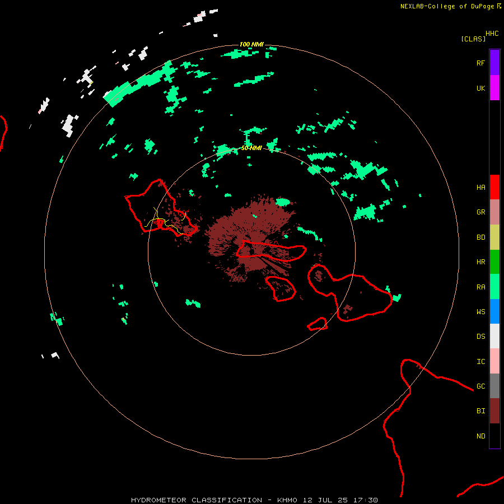The width and height of the screenshot is (504, 504).
Task: Click the DS white legend swatch
Action: [494, 336]
